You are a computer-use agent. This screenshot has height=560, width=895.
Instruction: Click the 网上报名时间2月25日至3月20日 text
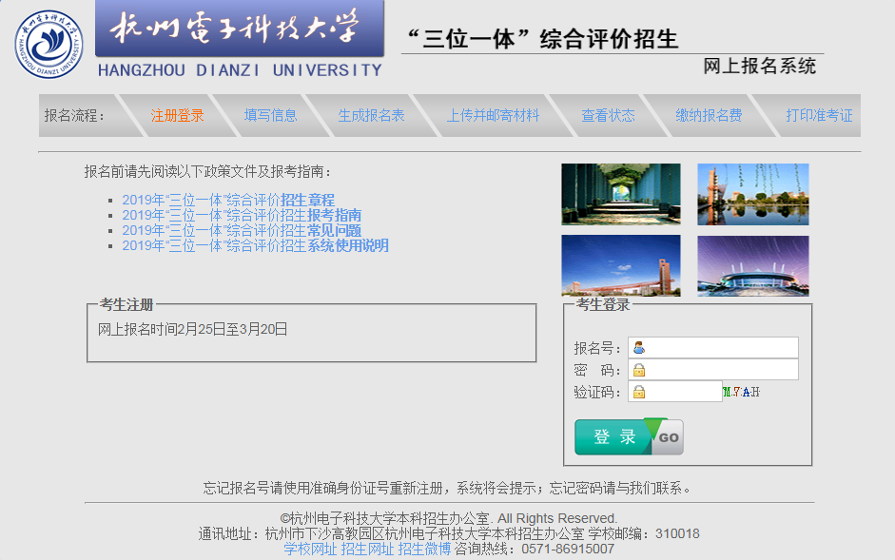tap(192, 329)
